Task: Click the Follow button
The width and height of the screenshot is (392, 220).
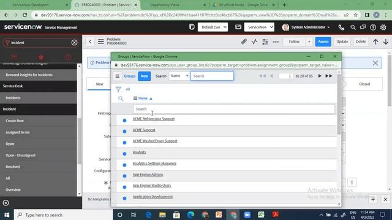Action: pyautogui.click(x=294, y=42)
